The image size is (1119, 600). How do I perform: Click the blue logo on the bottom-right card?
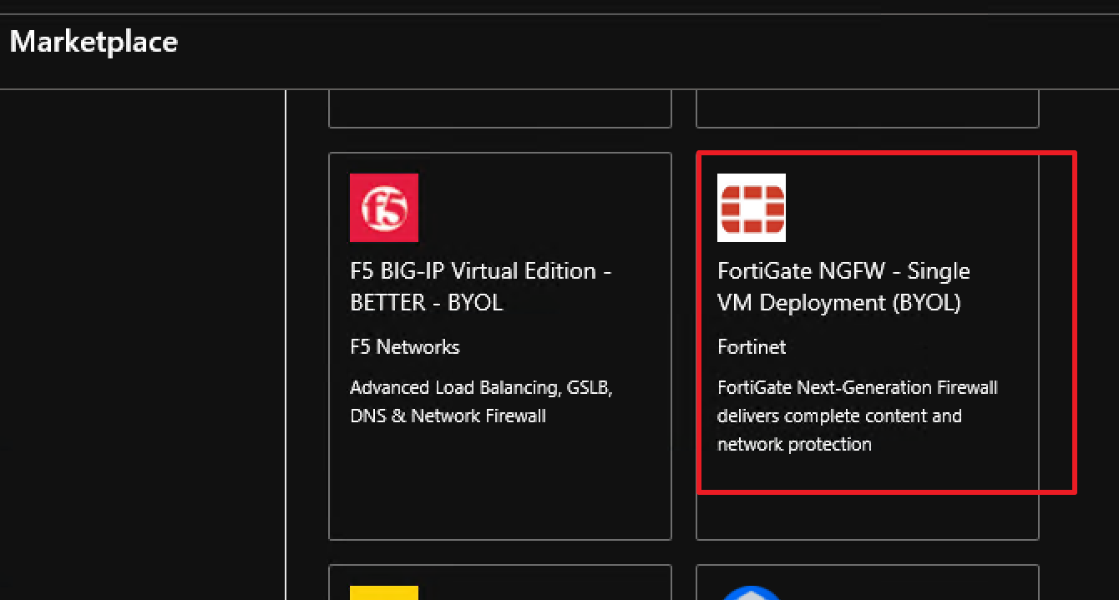coord(751,594)
